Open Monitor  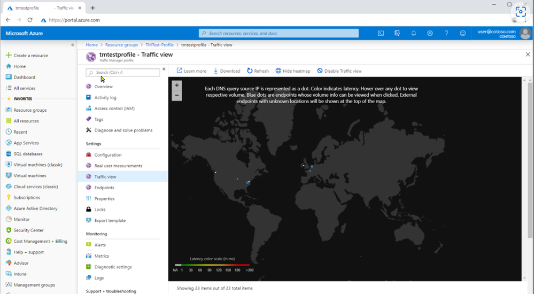click(x=18, y=219)
